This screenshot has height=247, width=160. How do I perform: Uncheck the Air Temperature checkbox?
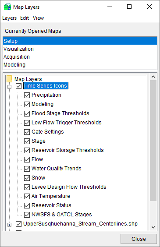pos(27,196)
